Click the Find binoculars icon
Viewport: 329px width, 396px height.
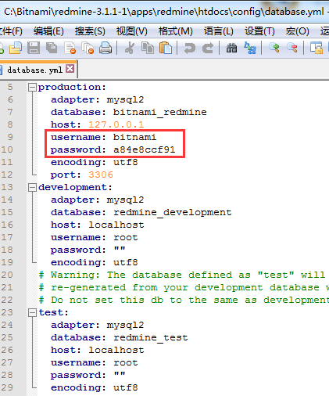[231, 49]
